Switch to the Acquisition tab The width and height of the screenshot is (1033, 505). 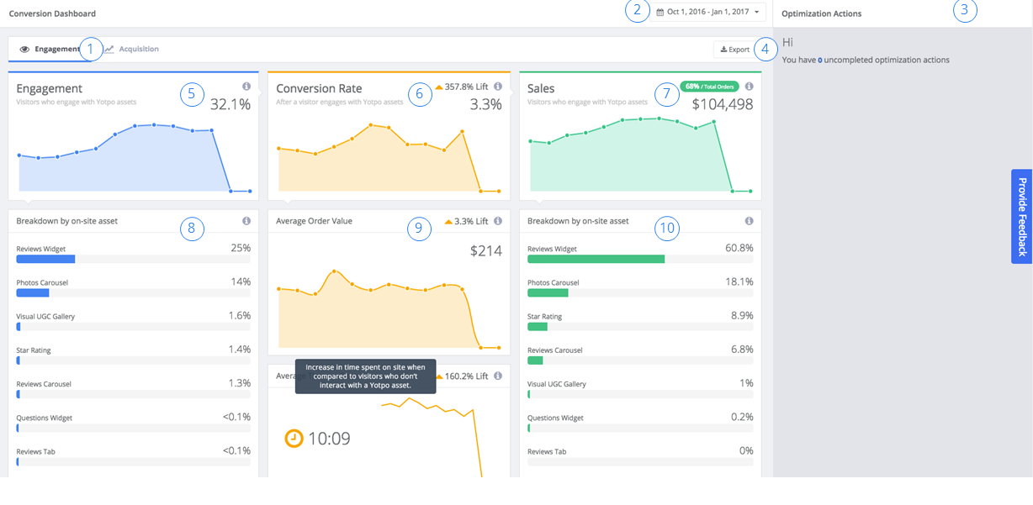coord(132,50)
